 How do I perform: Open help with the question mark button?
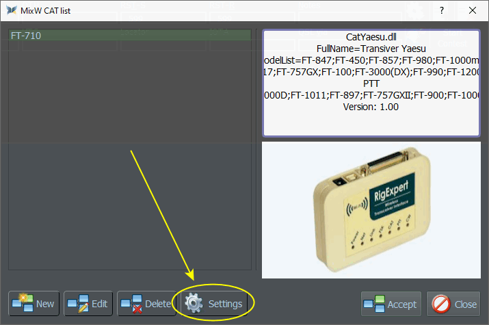(442, 10)
